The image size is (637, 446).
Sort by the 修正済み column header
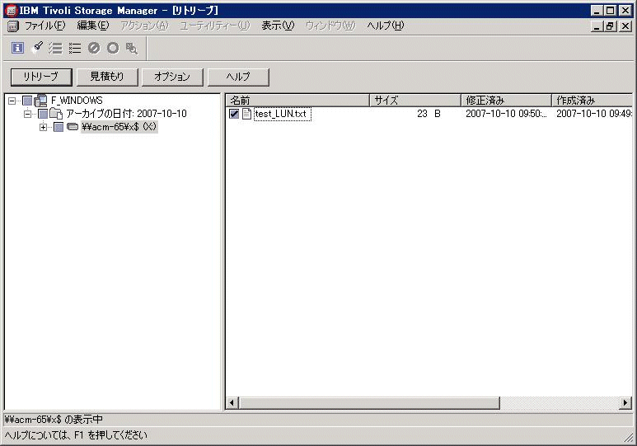506,101
